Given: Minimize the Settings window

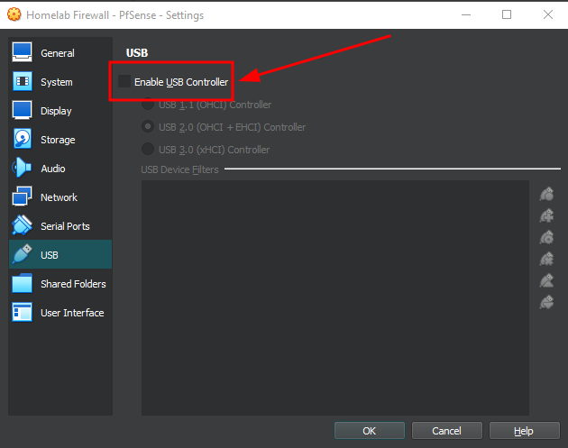Looking at the screenshot, I should pos(466,14).
